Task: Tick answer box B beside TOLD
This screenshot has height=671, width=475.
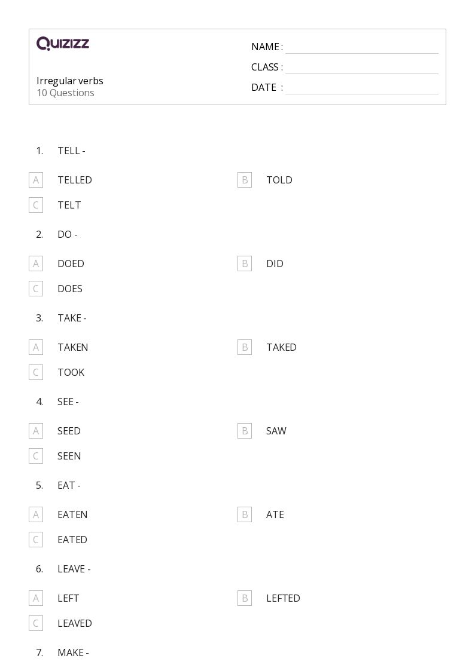Action: pos(245,180)
